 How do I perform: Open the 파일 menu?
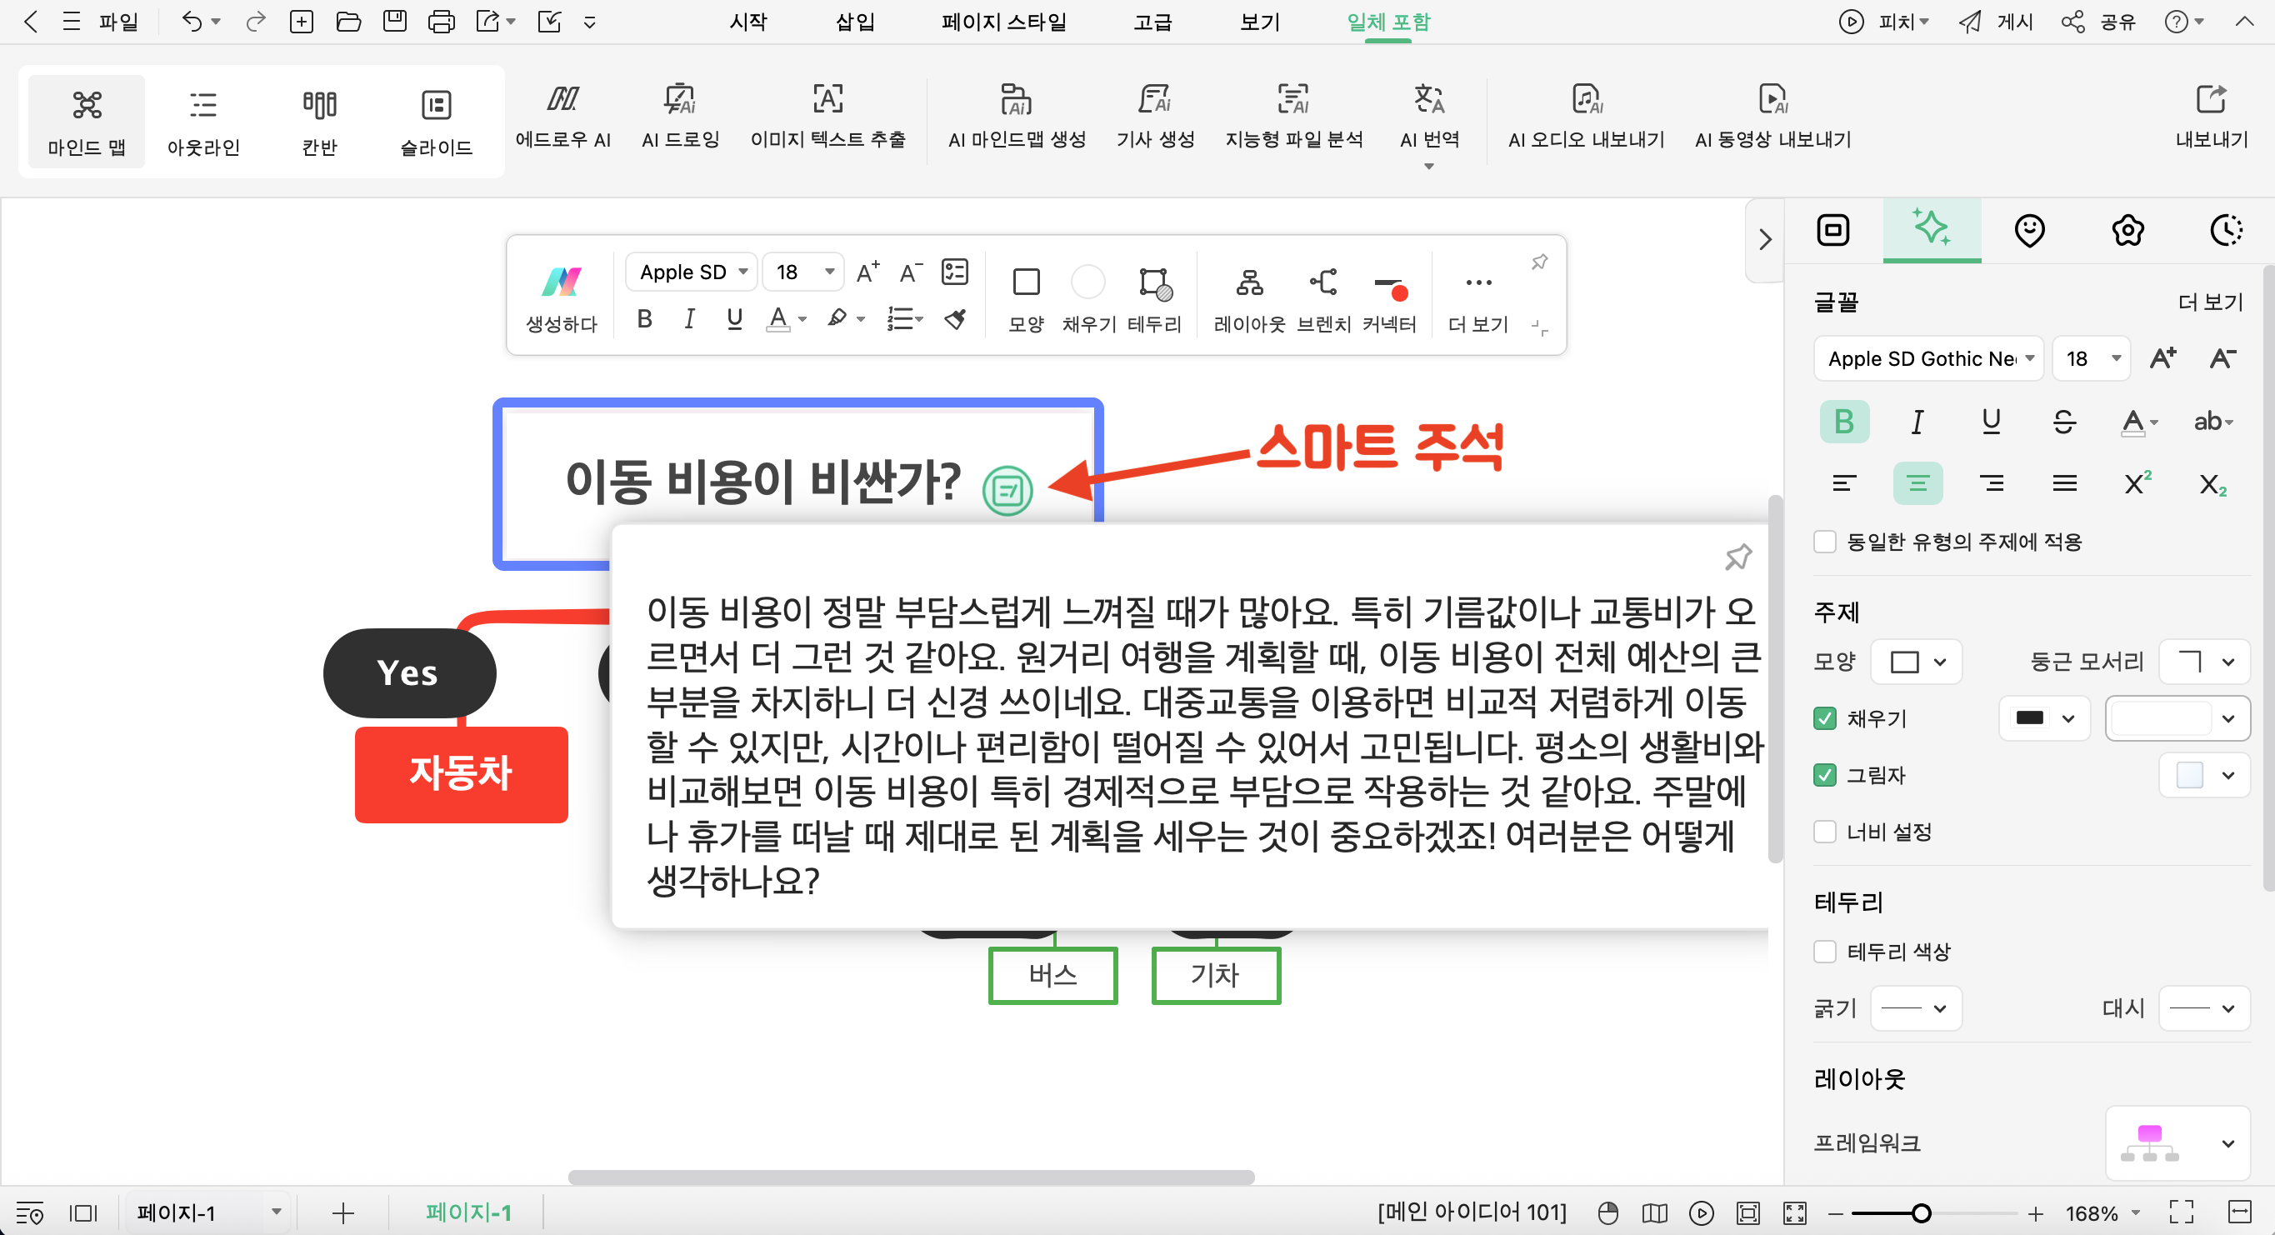click(117, 21)
